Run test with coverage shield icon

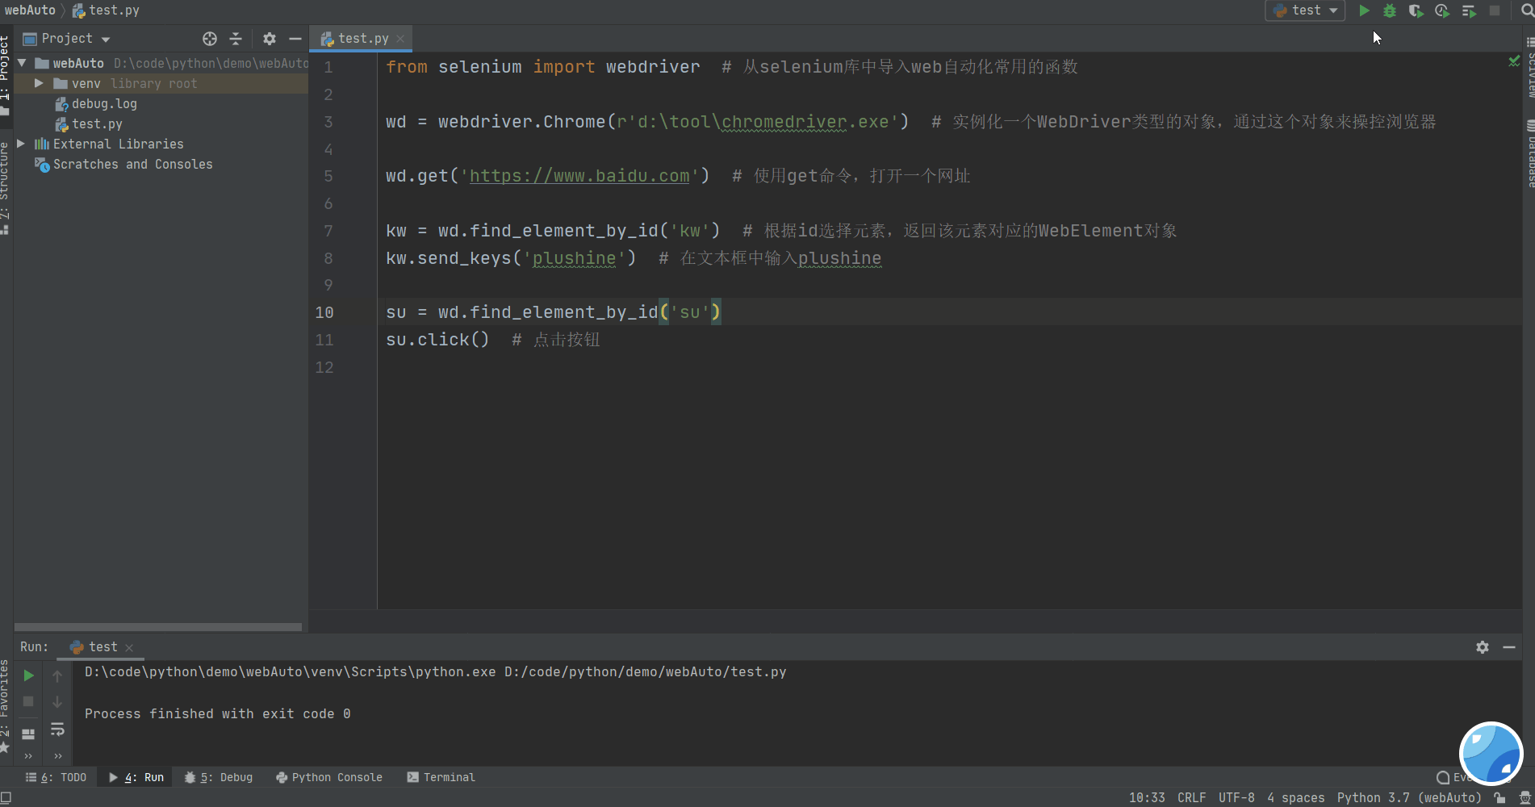(1416, 10)
